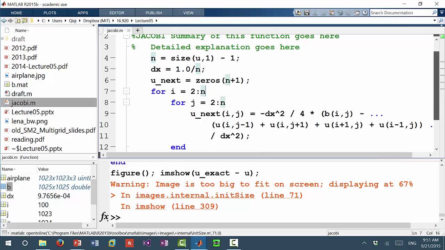
Task: Click Dropbox (MIT) in address path
Action: [97, 21]
